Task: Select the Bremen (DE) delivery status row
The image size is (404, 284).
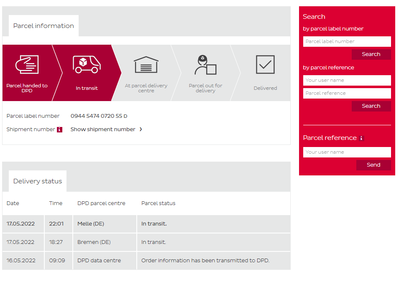Action: point(146,242)
